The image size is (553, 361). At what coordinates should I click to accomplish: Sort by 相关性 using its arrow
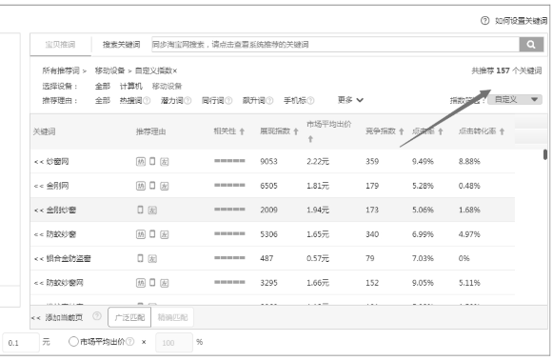(x=242, y=131)
